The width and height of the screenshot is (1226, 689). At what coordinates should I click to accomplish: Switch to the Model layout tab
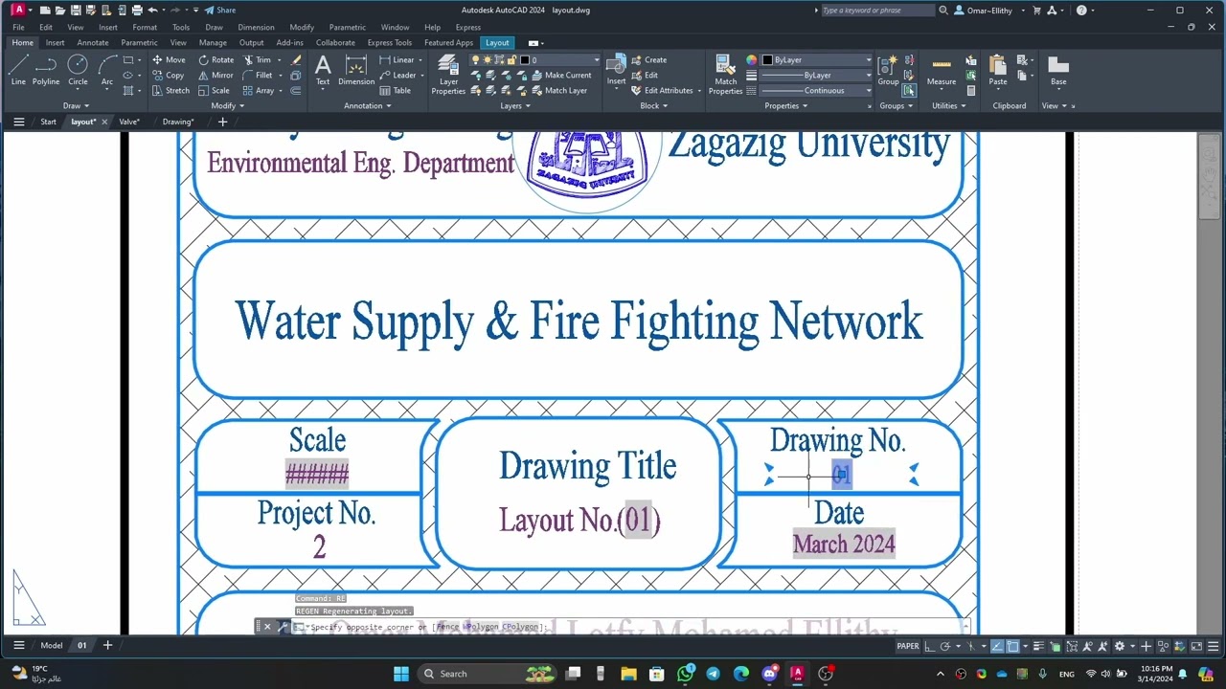[x=52, y=645]
